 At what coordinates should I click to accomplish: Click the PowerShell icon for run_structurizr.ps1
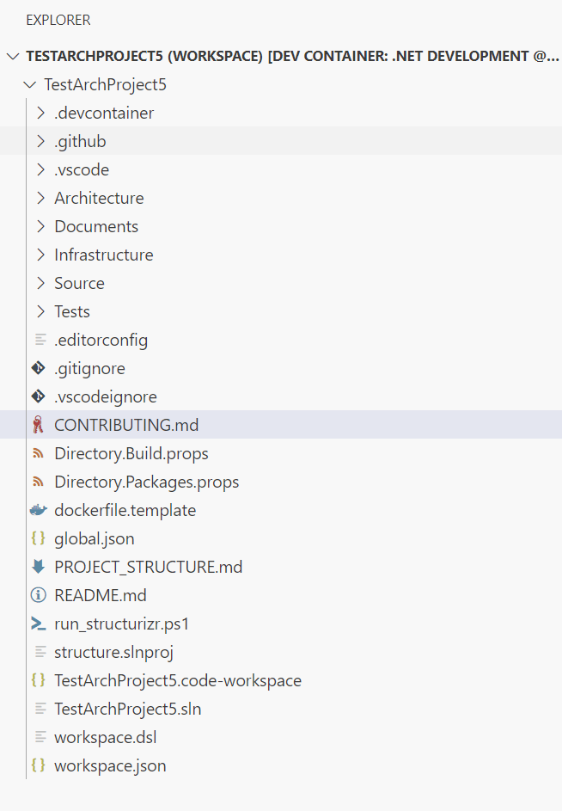[38, 624]
